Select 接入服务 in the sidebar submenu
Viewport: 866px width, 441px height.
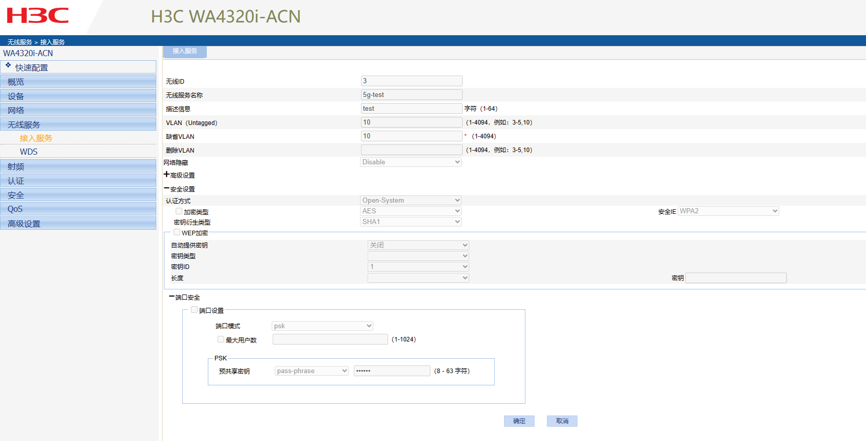(x=36, y=138)
